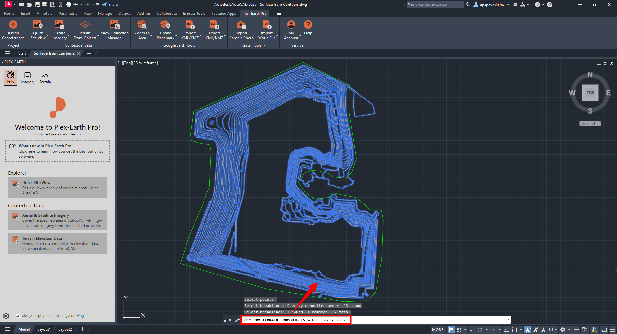Switch to the Layout1 tab
This screenshot has height=334, width=617.
(44, 329)
